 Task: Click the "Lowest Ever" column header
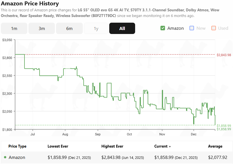(57, 146)
